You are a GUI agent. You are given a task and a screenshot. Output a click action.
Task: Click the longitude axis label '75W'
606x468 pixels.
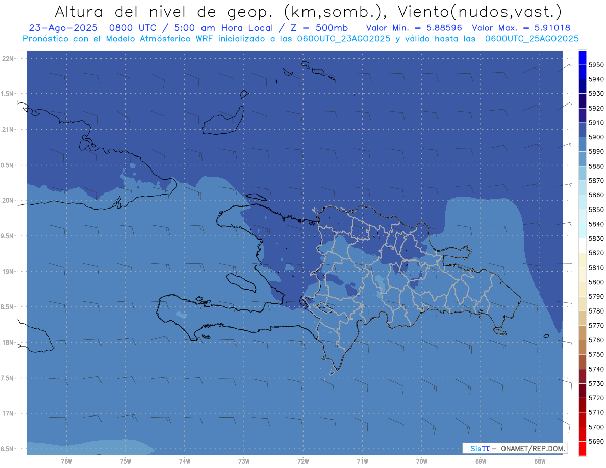pos(125,461)
